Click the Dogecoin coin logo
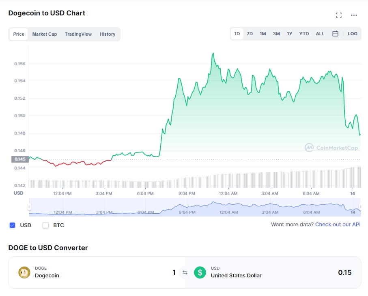This screenshot has width=368, height=296. coord(24,272)
